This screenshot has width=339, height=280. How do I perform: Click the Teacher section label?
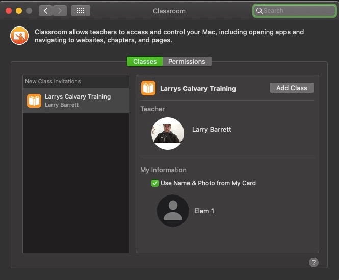point(152,109)
